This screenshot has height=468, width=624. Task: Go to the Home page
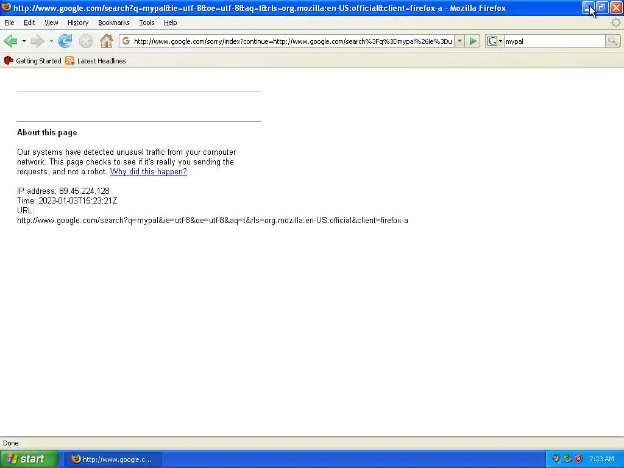click(106, 41)
